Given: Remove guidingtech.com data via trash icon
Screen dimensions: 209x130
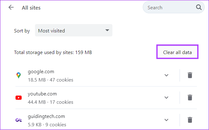Looking at the screenshot, I should pyautogui.click(x=190, y=120).
